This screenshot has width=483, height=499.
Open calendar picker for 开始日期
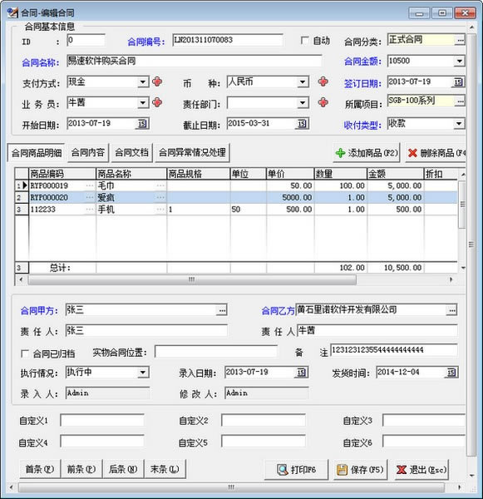pyautogui.click(x=142, y=123)
